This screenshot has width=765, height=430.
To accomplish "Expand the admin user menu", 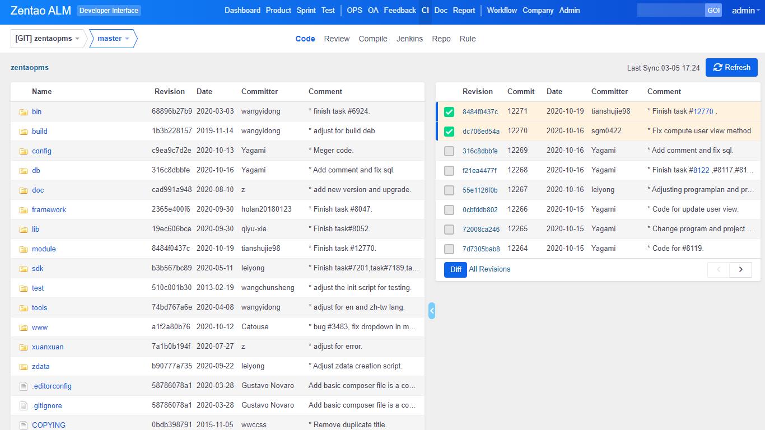I will pyautogui.click(x=745, y=11).
